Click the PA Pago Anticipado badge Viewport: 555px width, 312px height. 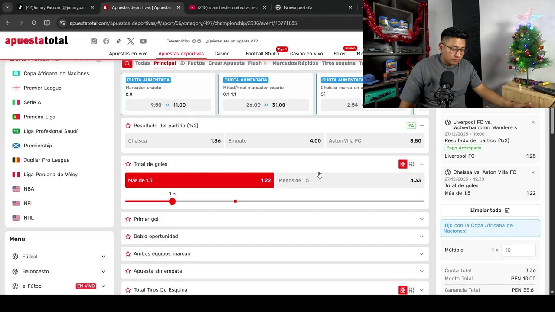[x=411, y=126]
